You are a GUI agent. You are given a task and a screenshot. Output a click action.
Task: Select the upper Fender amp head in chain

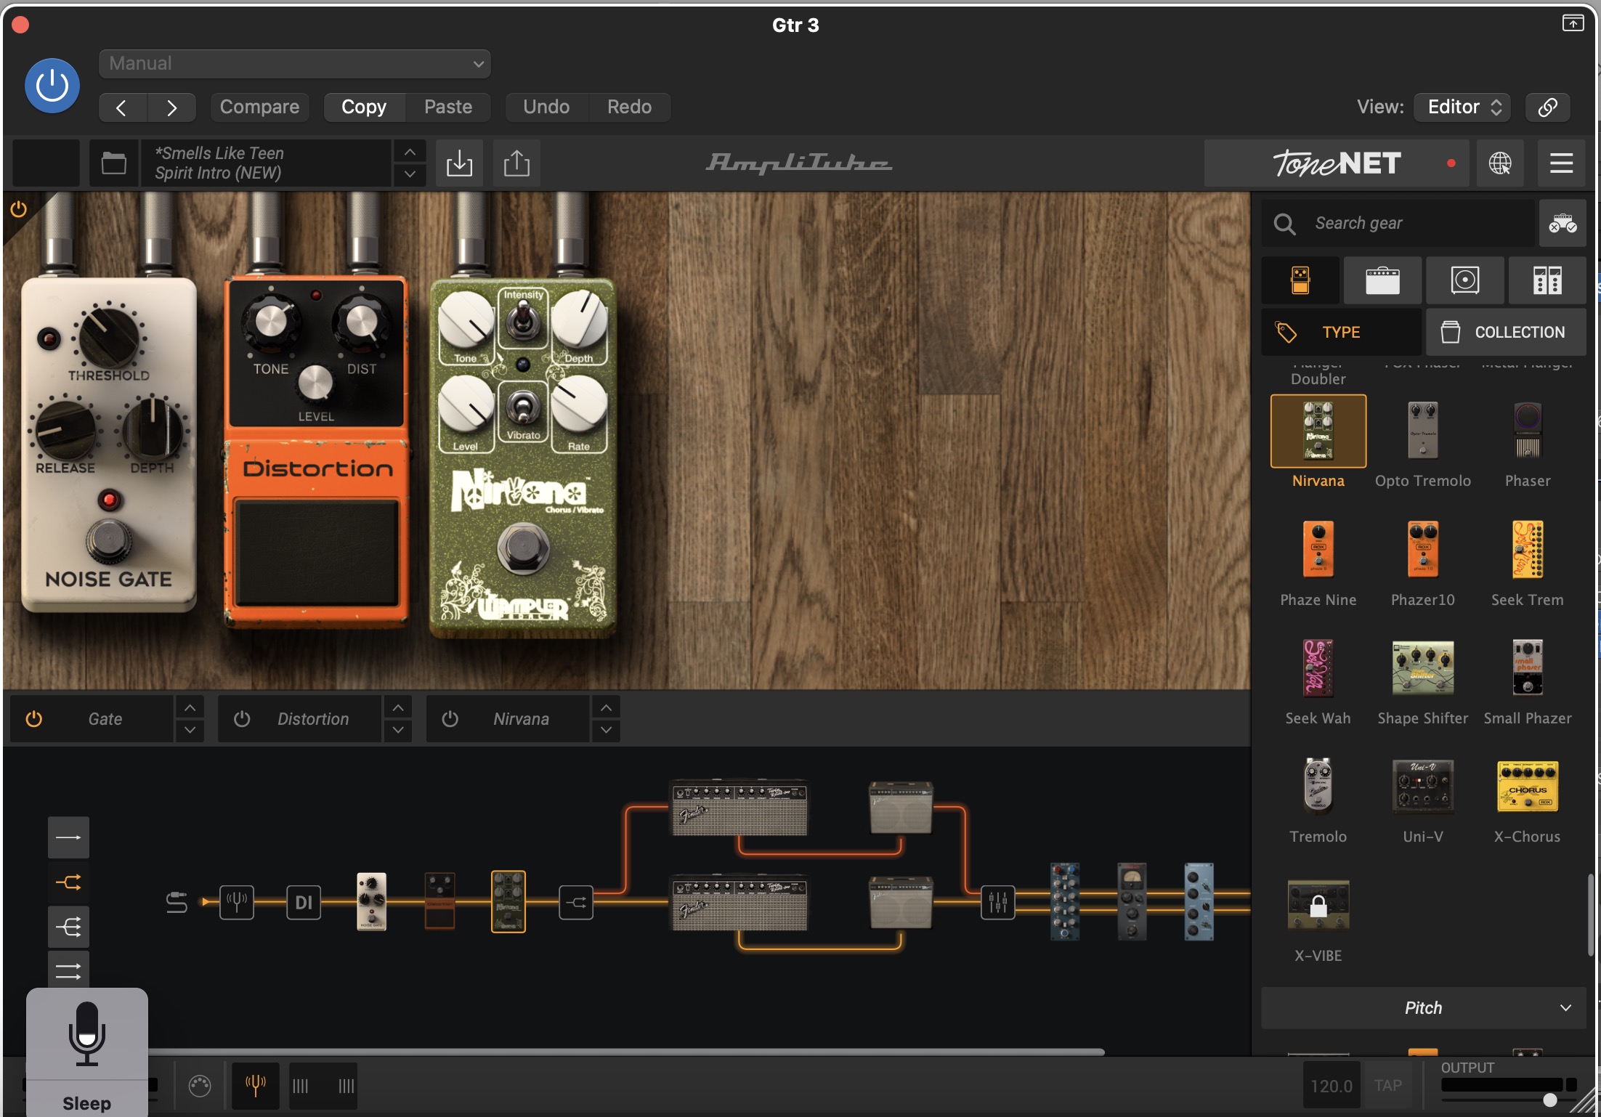pyautogui.click(x=739, y=808)
